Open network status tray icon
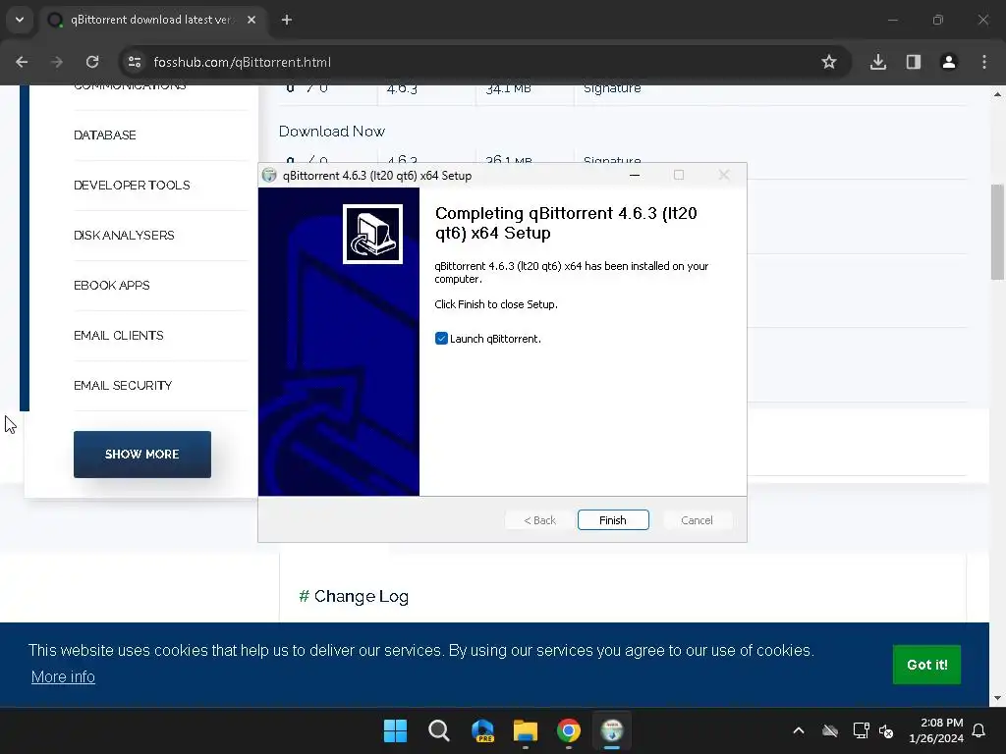1006x754 pixels. (x=861, y=730)
